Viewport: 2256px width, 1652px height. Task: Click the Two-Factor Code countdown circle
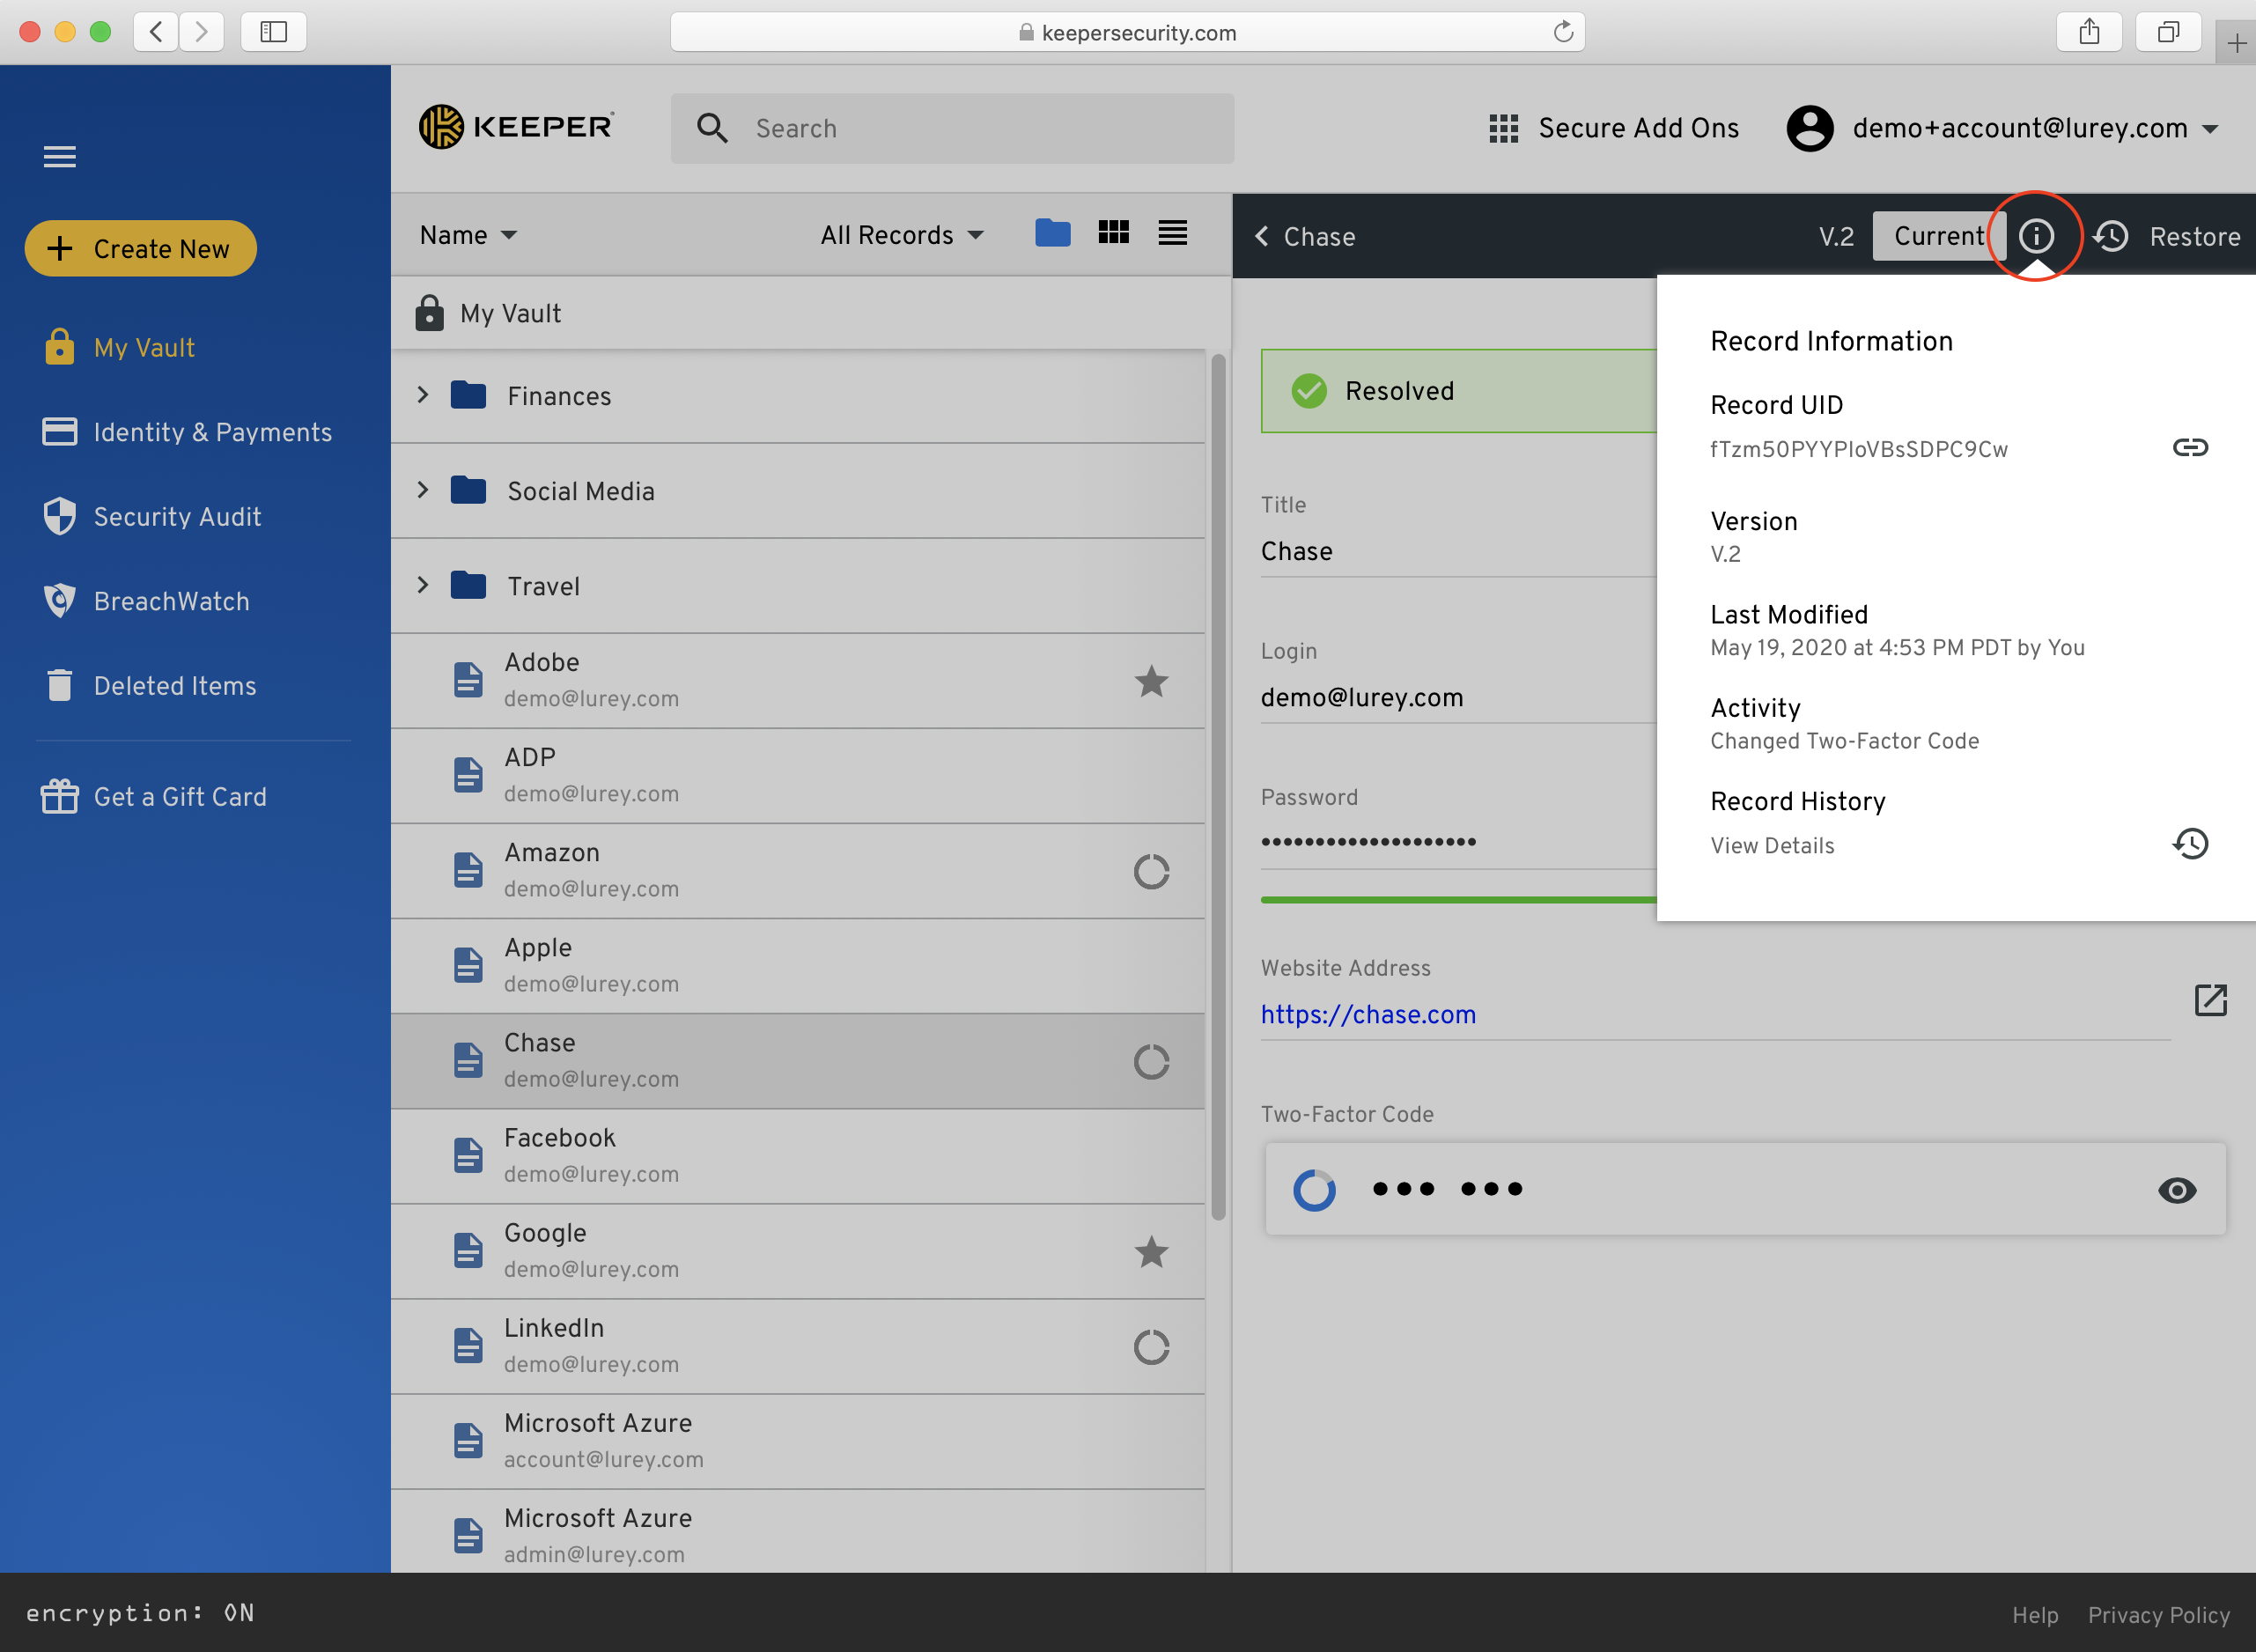[x=1314, y=1189]
